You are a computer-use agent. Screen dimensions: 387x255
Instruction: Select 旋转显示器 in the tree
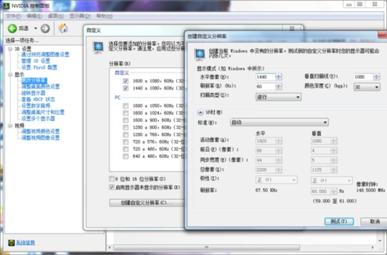point(34,93)
